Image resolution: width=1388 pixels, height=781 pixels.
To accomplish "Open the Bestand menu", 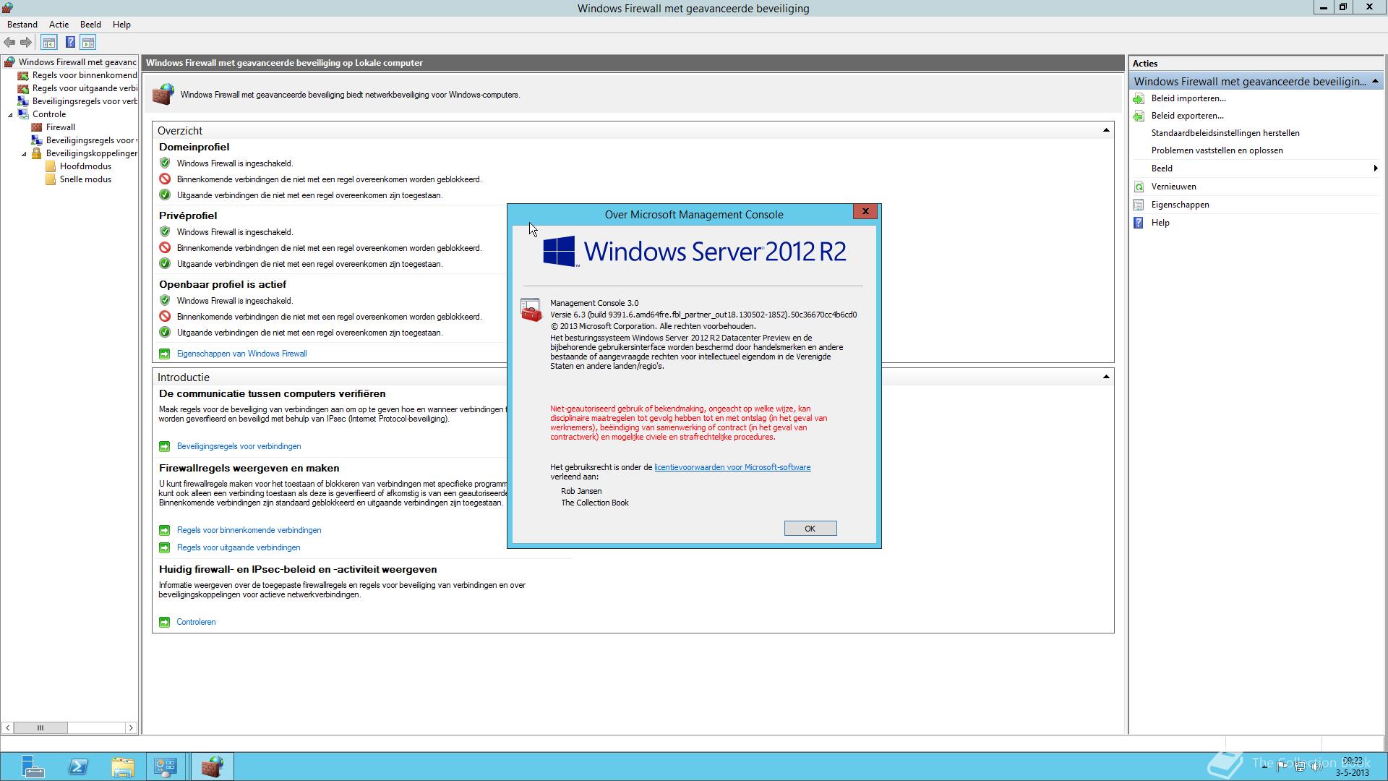I will tap(22, 25).
